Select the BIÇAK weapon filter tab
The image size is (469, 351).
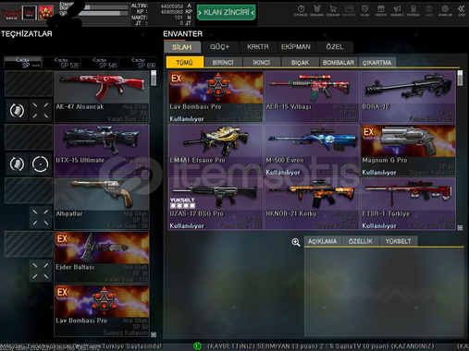tap(300, 62)
